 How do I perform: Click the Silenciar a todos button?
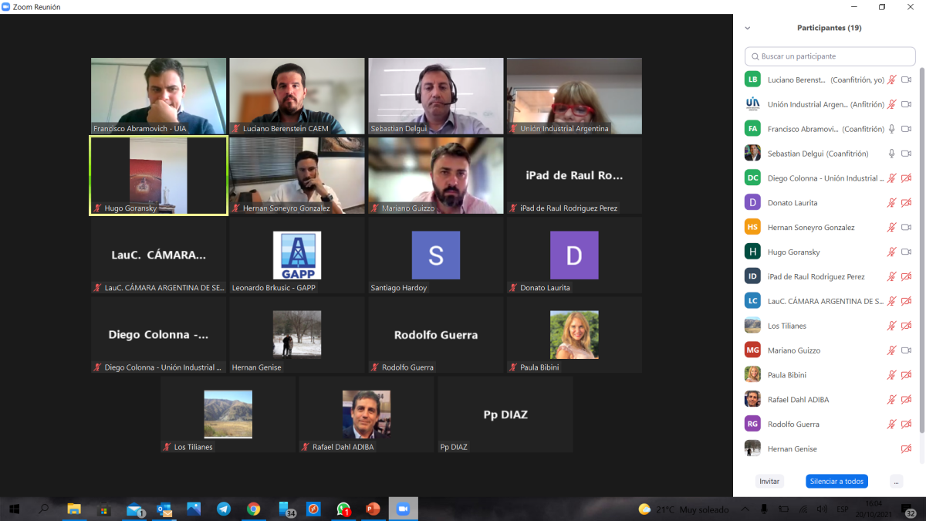(x=836, y=481)
